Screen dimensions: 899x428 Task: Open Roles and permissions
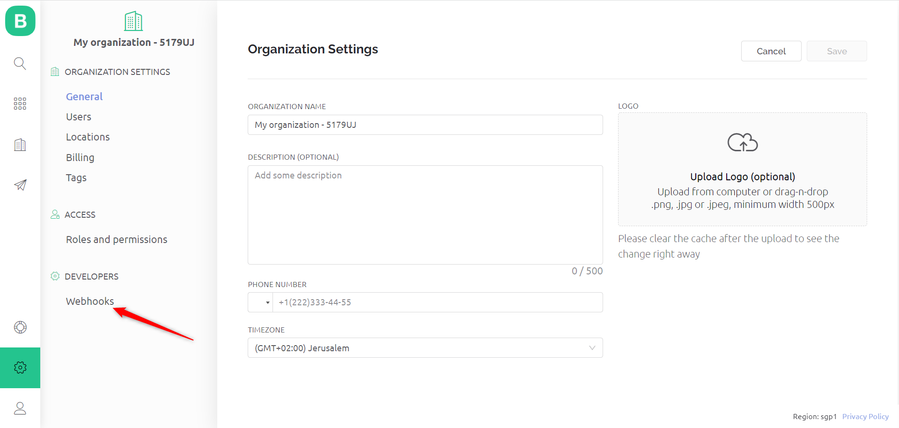click(117, 240)
